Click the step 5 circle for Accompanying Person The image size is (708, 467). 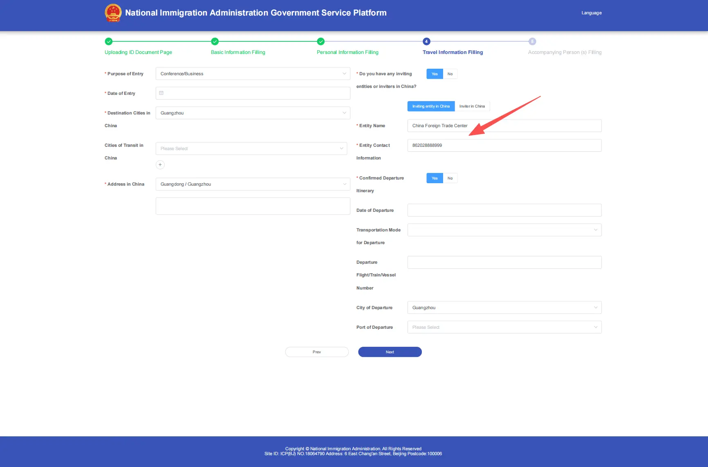[532, 41]
